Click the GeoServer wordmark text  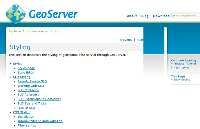tap(53, 14)
